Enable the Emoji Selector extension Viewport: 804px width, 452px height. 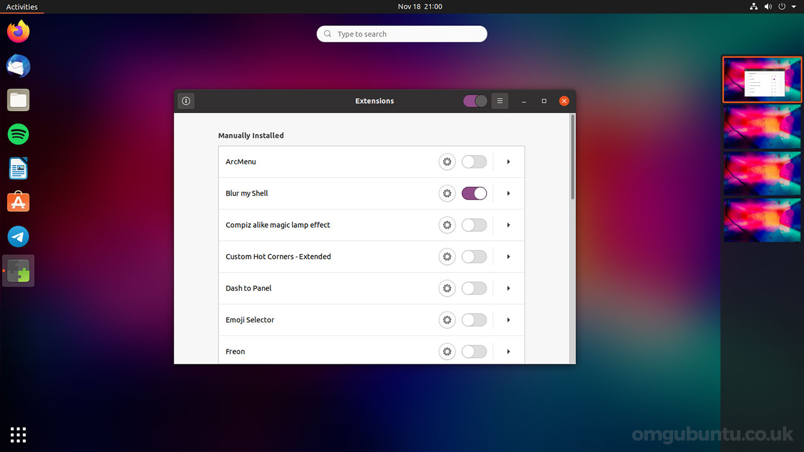click(474, 320)
